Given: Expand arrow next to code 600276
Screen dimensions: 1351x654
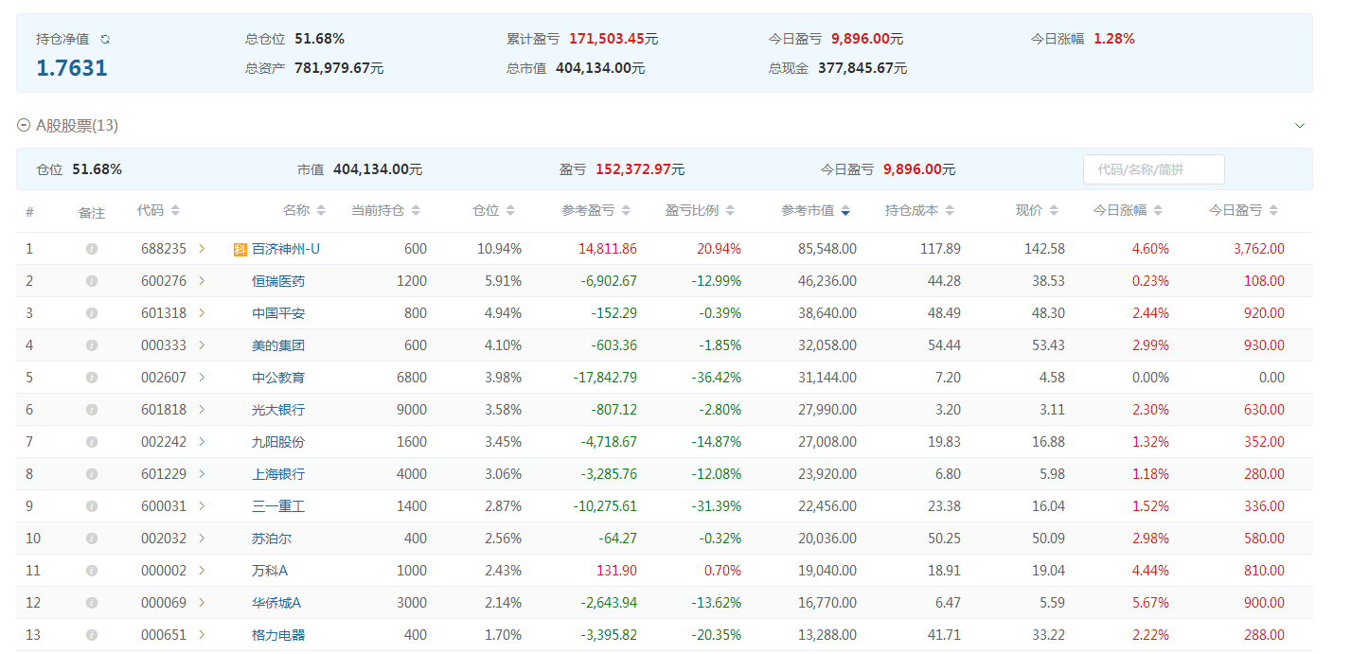Looking at the screenshot, I should pos(202,281).
